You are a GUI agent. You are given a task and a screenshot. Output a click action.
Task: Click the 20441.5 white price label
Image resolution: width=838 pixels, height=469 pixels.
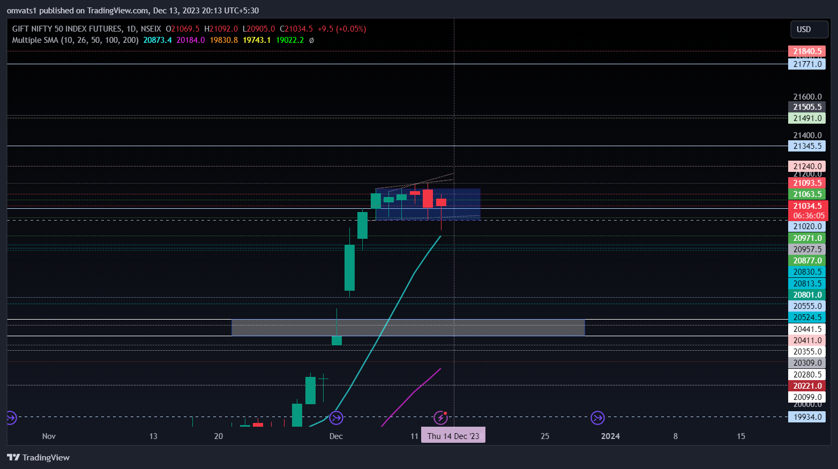tap(807, 329)
